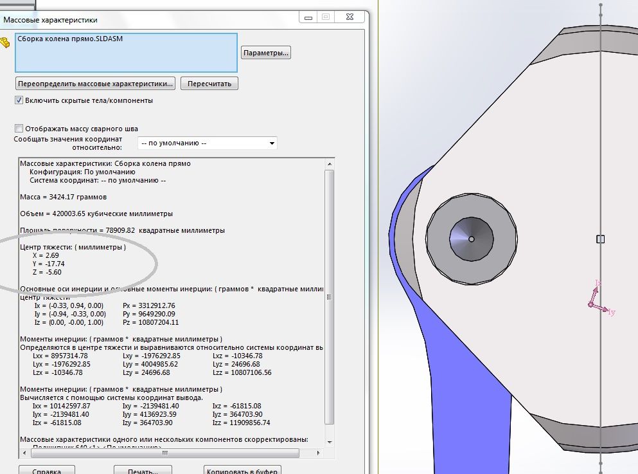This screenshot has height=474, width=638.
Task: Close the Массовые характеристики dialog
Action: pyautogui.click(x=351, y=17)
